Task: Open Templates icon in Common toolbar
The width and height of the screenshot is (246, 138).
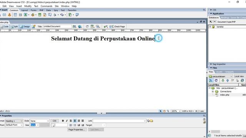Action: [70, 15]
